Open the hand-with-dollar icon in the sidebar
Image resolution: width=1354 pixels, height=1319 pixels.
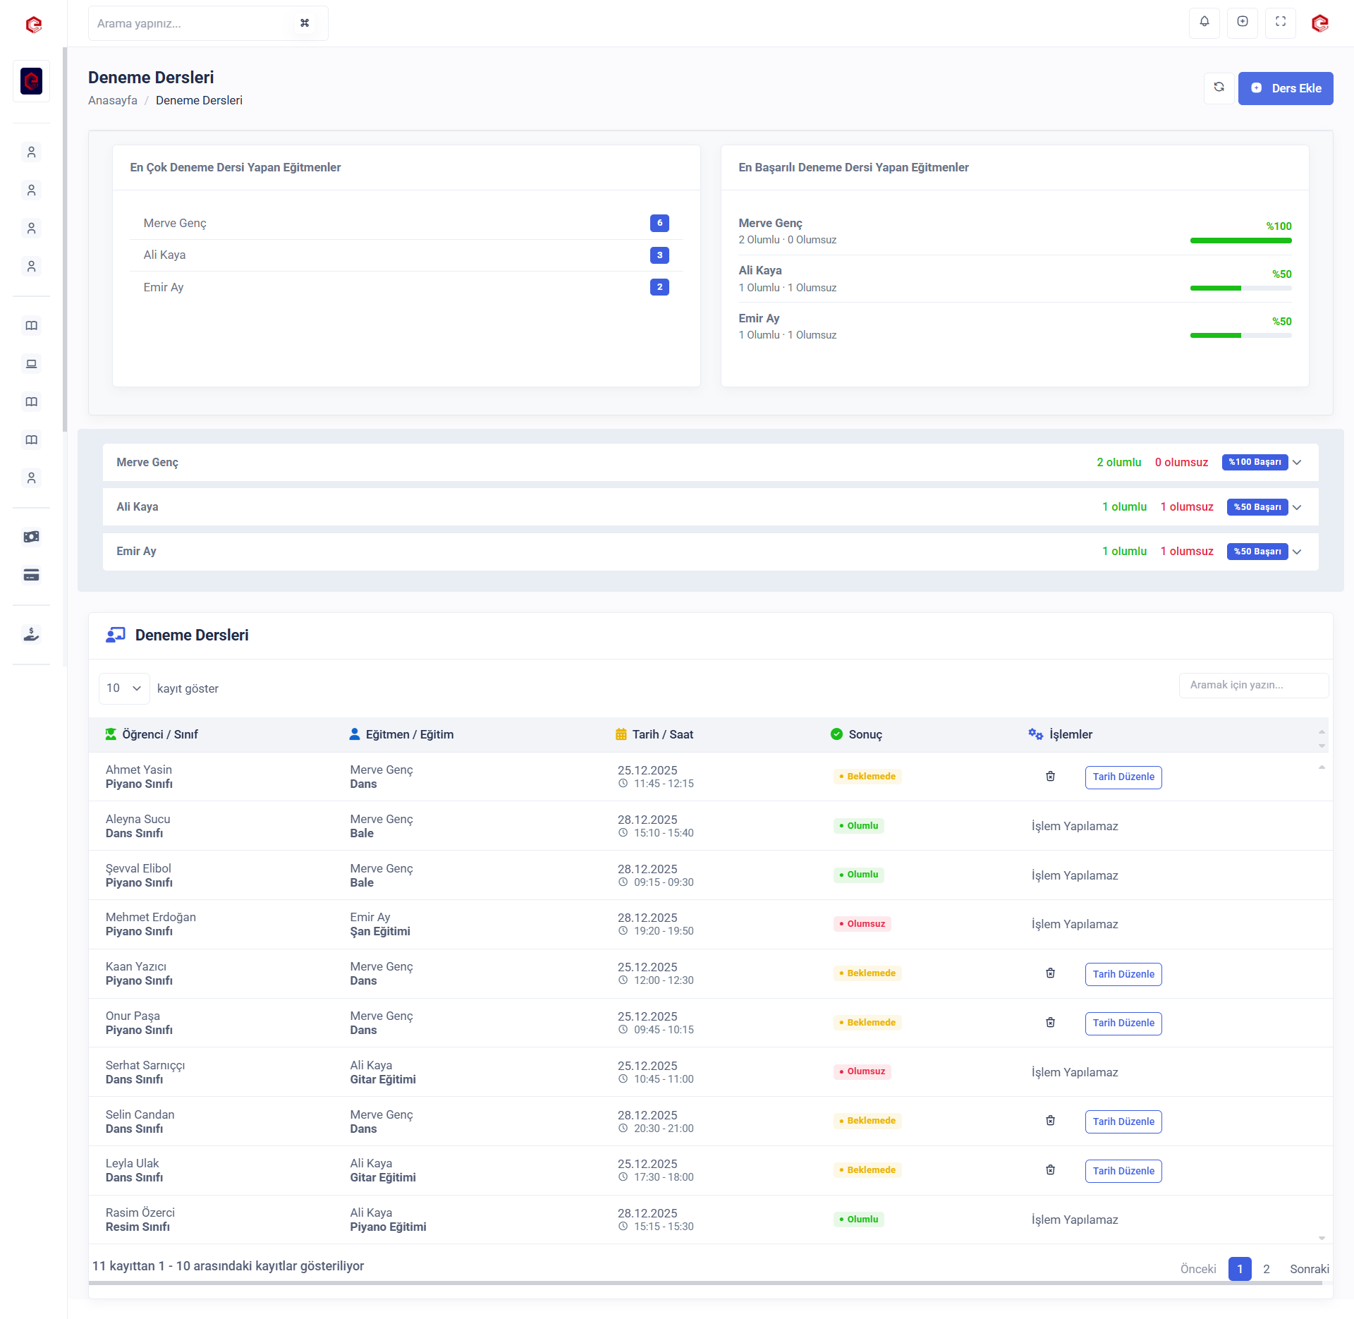point(31,634)
